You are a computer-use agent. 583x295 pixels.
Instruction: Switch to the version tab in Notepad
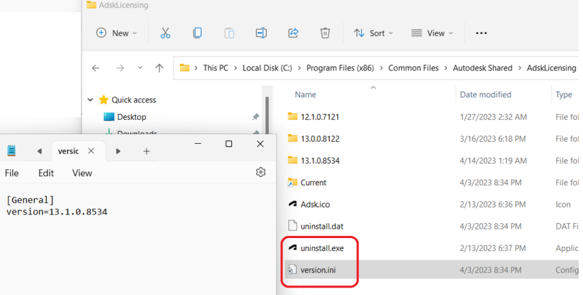pos(68,151)
